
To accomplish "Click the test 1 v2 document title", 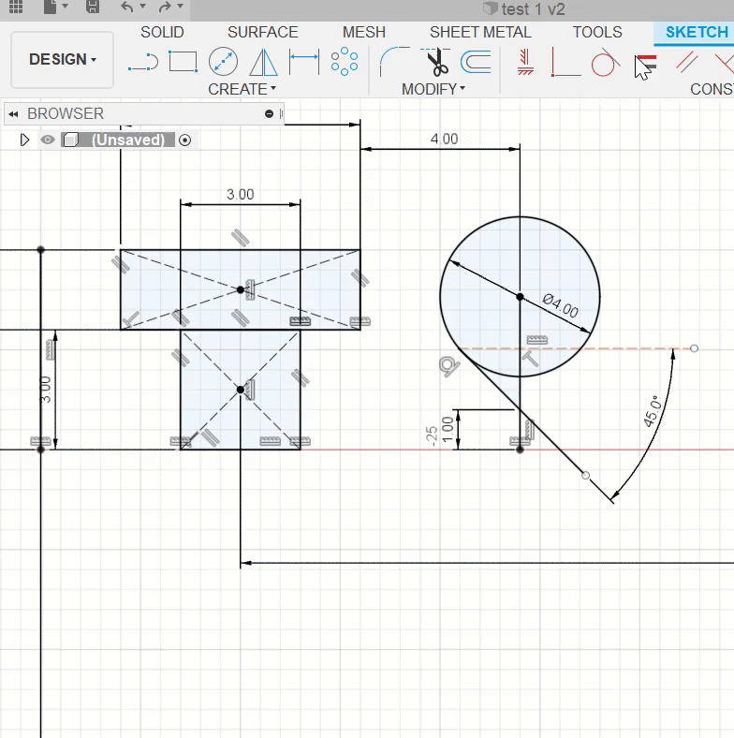I will coord(533,9).
